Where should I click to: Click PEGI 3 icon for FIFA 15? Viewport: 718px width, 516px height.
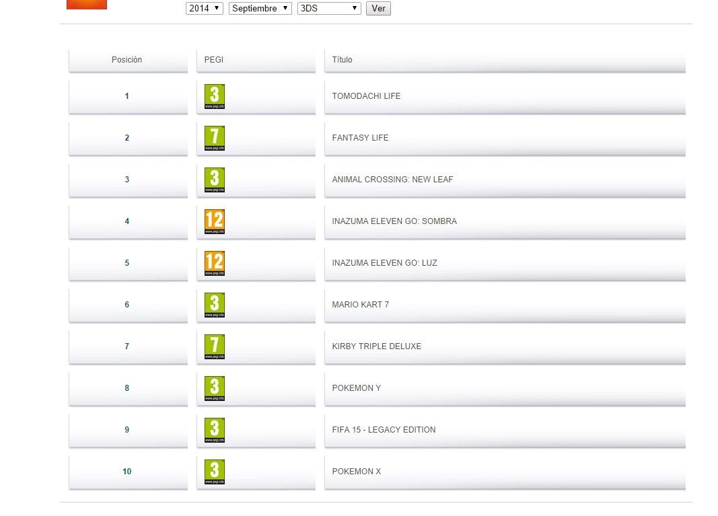[214, 431]
